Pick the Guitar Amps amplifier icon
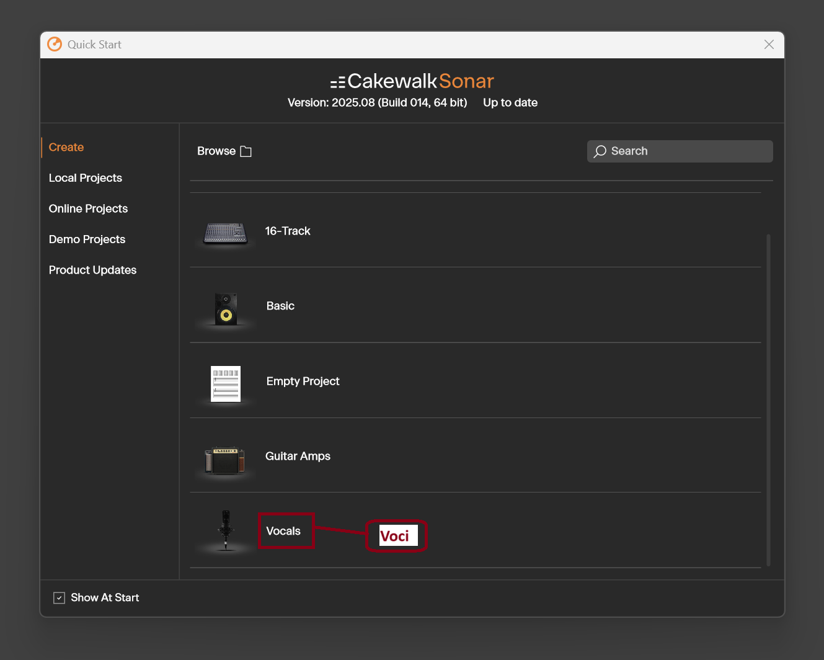The image size is (824, 660). click(224, 460)
